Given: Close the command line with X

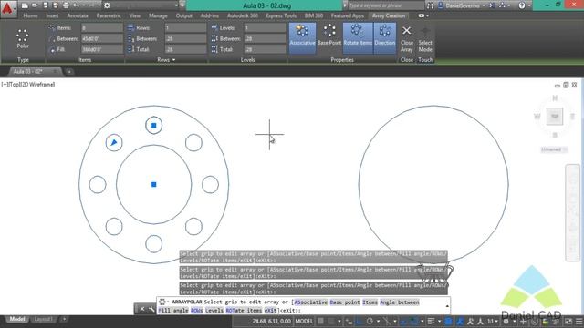Looking at the screenshot, I should (142, 309).
